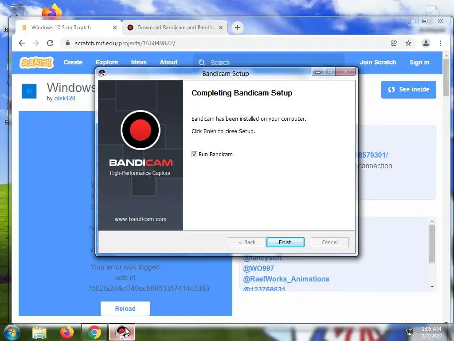Click Cancel in Bandicam Setup
This screenshot has height=341, width=454.
329,242
